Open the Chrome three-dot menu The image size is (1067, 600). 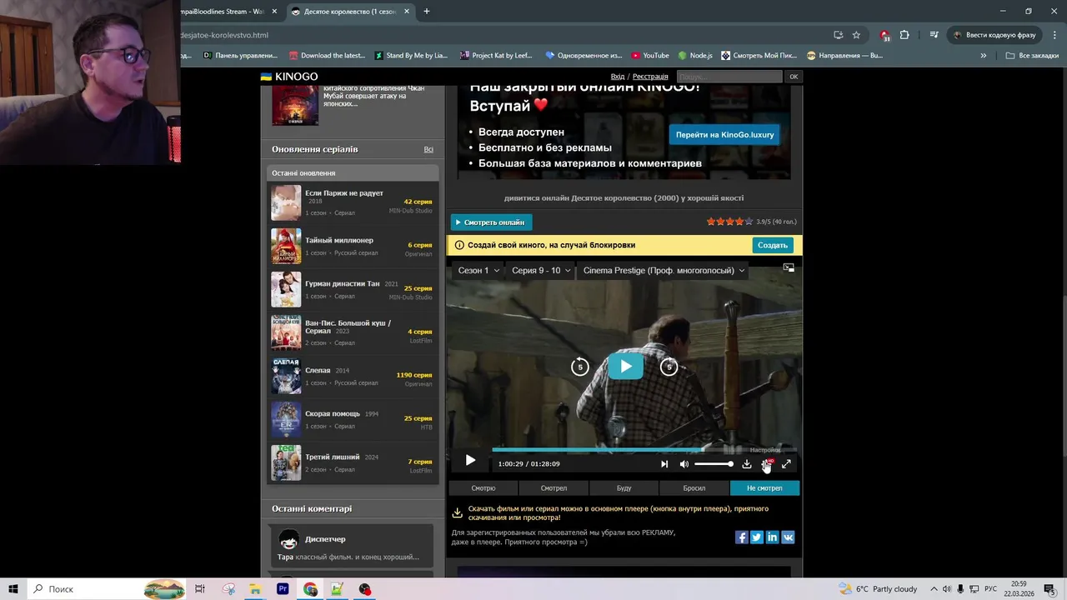[x=1053, y=35]
